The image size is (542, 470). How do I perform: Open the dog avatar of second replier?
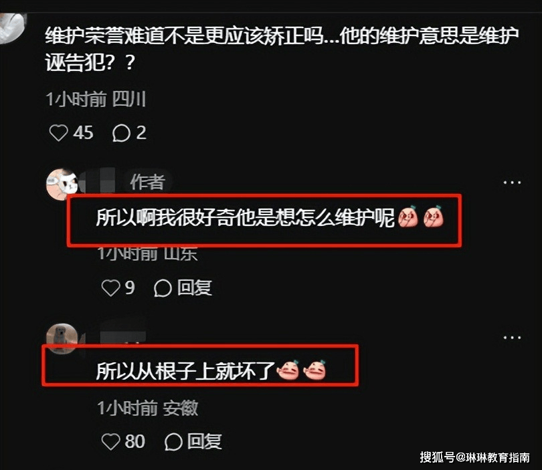[x=62, y=339]
